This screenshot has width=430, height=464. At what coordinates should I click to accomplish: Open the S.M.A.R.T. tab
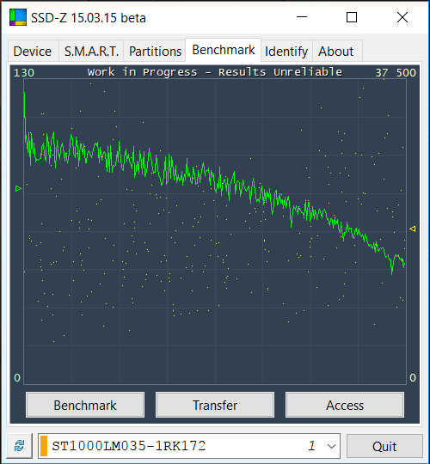pyautogui.click(x=91, y=51)
